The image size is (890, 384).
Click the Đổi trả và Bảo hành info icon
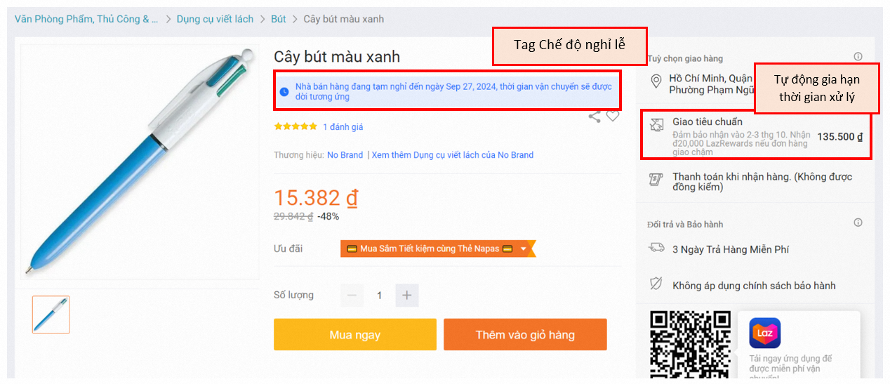point(858,223)
